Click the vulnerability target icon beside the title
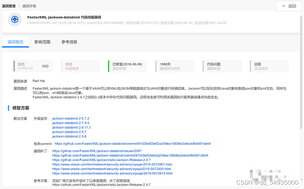 [x=15, y=19]
